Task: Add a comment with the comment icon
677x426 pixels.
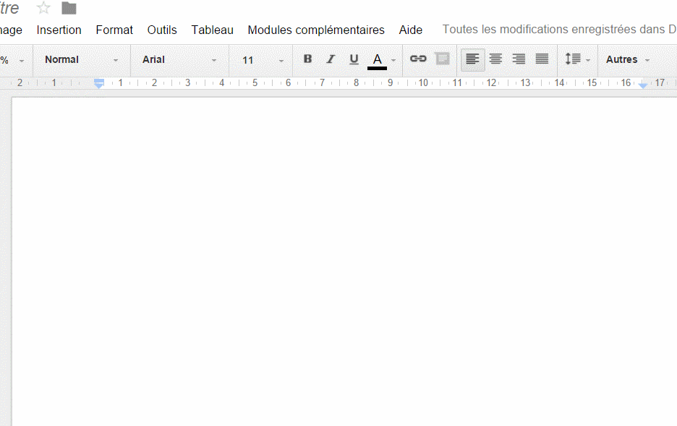Action: coord(442,59)
